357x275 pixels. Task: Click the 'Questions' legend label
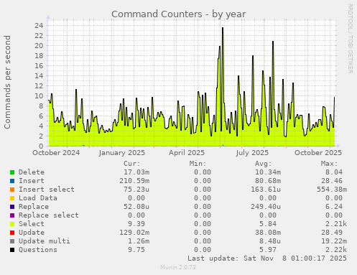pos(38,250)
